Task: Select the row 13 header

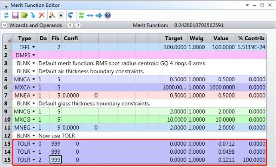Action: click(x=7, y=144)
